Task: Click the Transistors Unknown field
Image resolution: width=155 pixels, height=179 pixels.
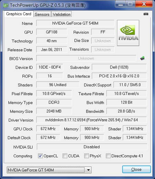Action: pyautogui.click(x=103, y=50)
